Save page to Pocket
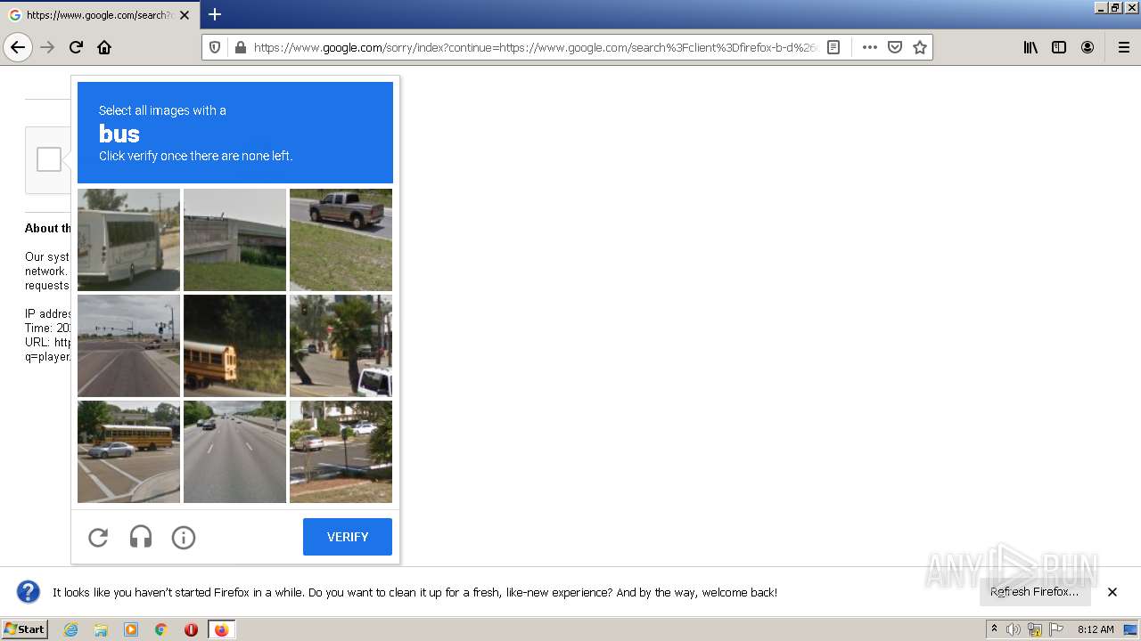The height and width of the screenshot is (641, 1141). click(x=895, y=47)
